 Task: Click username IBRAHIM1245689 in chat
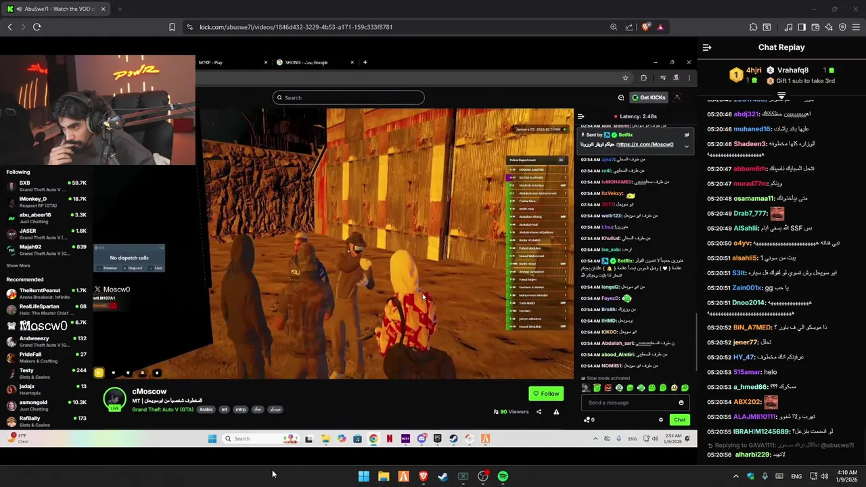762,432
